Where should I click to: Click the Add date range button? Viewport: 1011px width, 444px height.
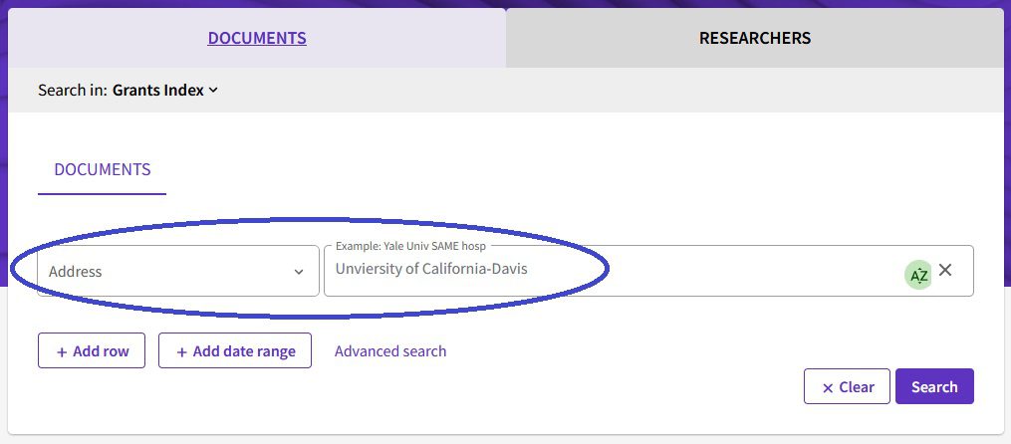(x=234, y=351)
